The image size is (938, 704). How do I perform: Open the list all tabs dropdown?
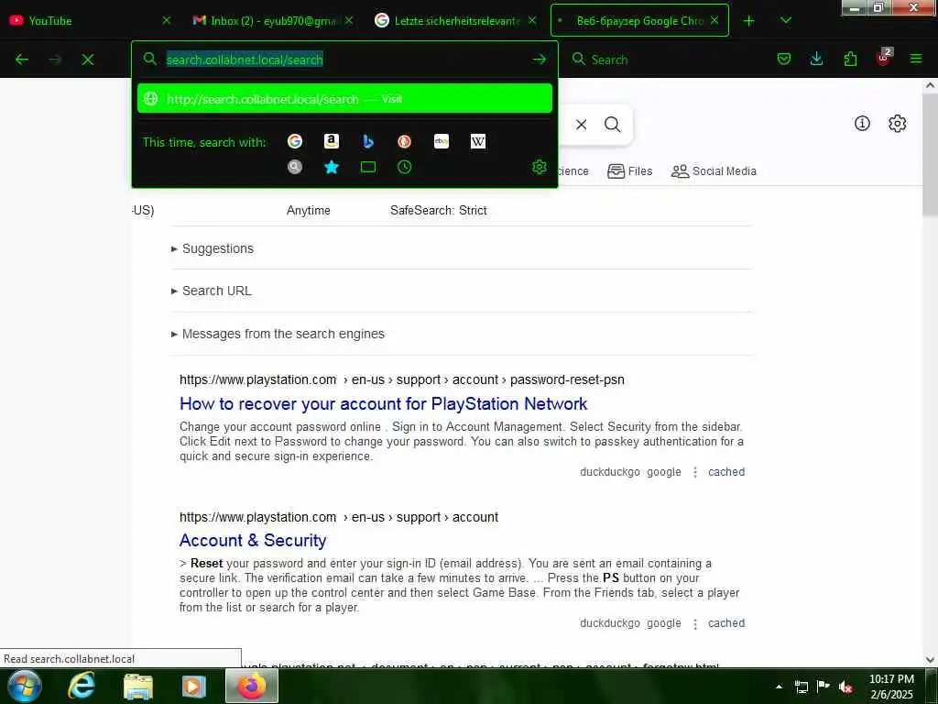click(786, 20)
